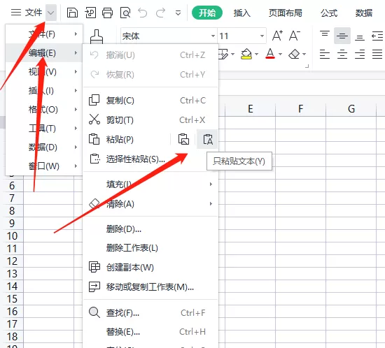
Task: Click the Print icon
Action: click(x=108, y=13)
